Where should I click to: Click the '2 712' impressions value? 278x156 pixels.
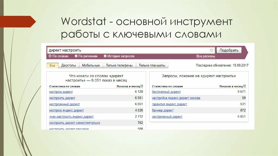pos(139,116)
